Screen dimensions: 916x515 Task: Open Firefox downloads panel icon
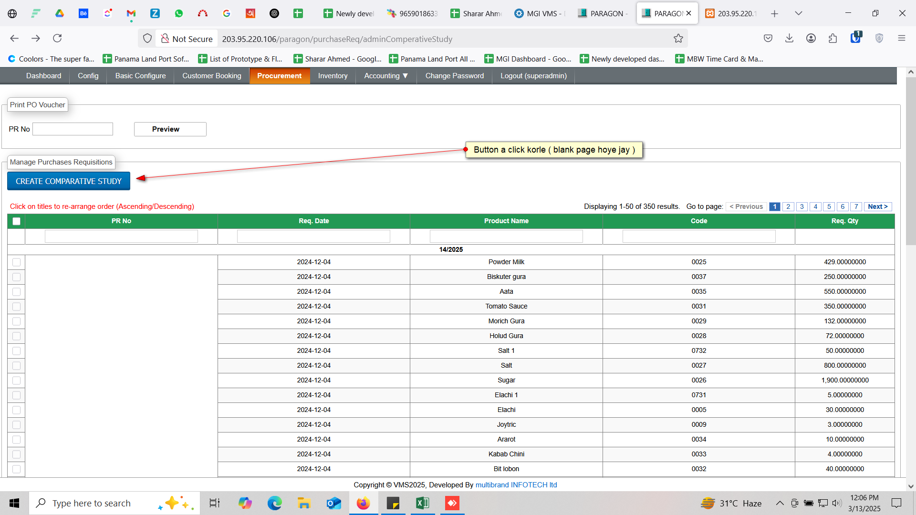[789, 38]
